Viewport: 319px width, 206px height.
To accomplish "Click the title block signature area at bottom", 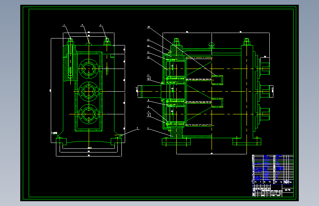I will [x=262, y=190].
